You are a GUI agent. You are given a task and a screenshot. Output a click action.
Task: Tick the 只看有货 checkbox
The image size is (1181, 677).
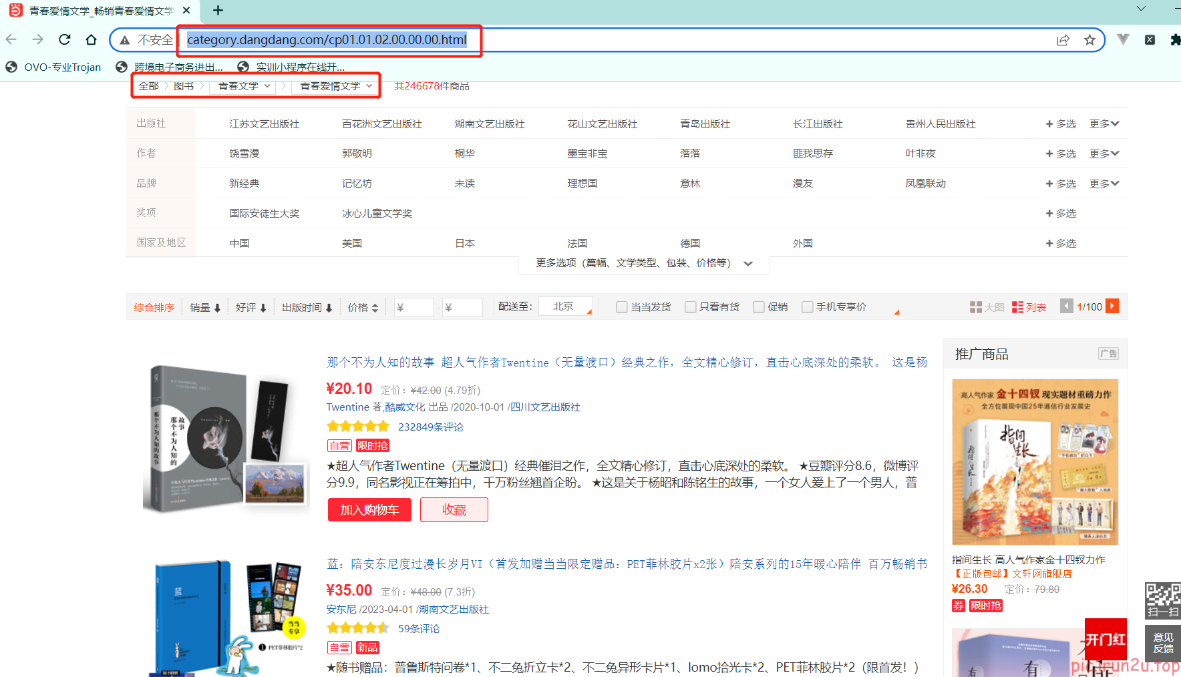coord(690,307)
